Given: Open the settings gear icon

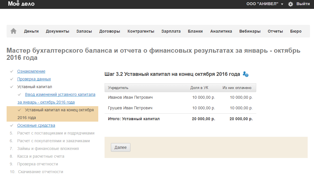Looking at the screenshot, I should click(x=290, y=4).
